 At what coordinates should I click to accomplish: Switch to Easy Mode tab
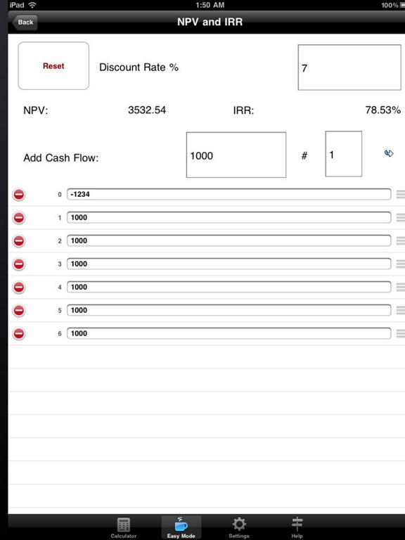click(x=181, y=527)
